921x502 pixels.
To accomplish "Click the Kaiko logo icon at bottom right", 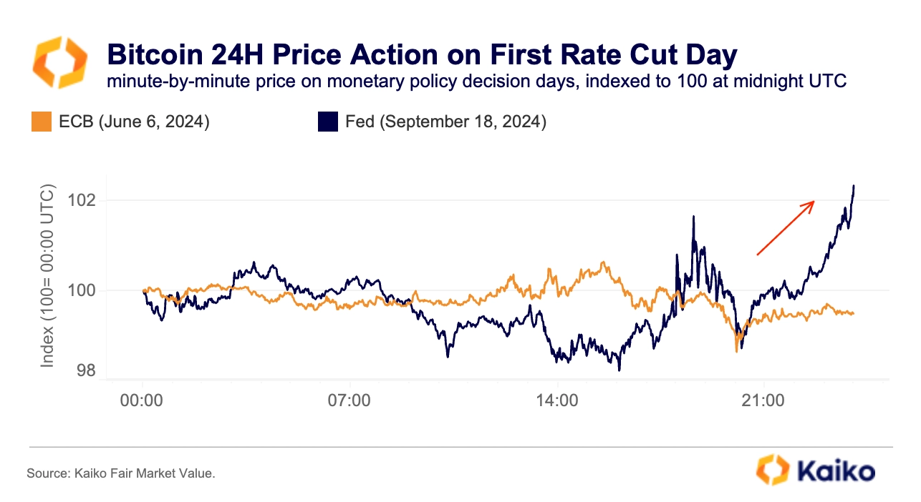I will tap(773, 471).
